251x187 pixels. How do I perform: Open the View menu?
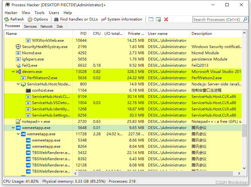click(x=26, y=13)
